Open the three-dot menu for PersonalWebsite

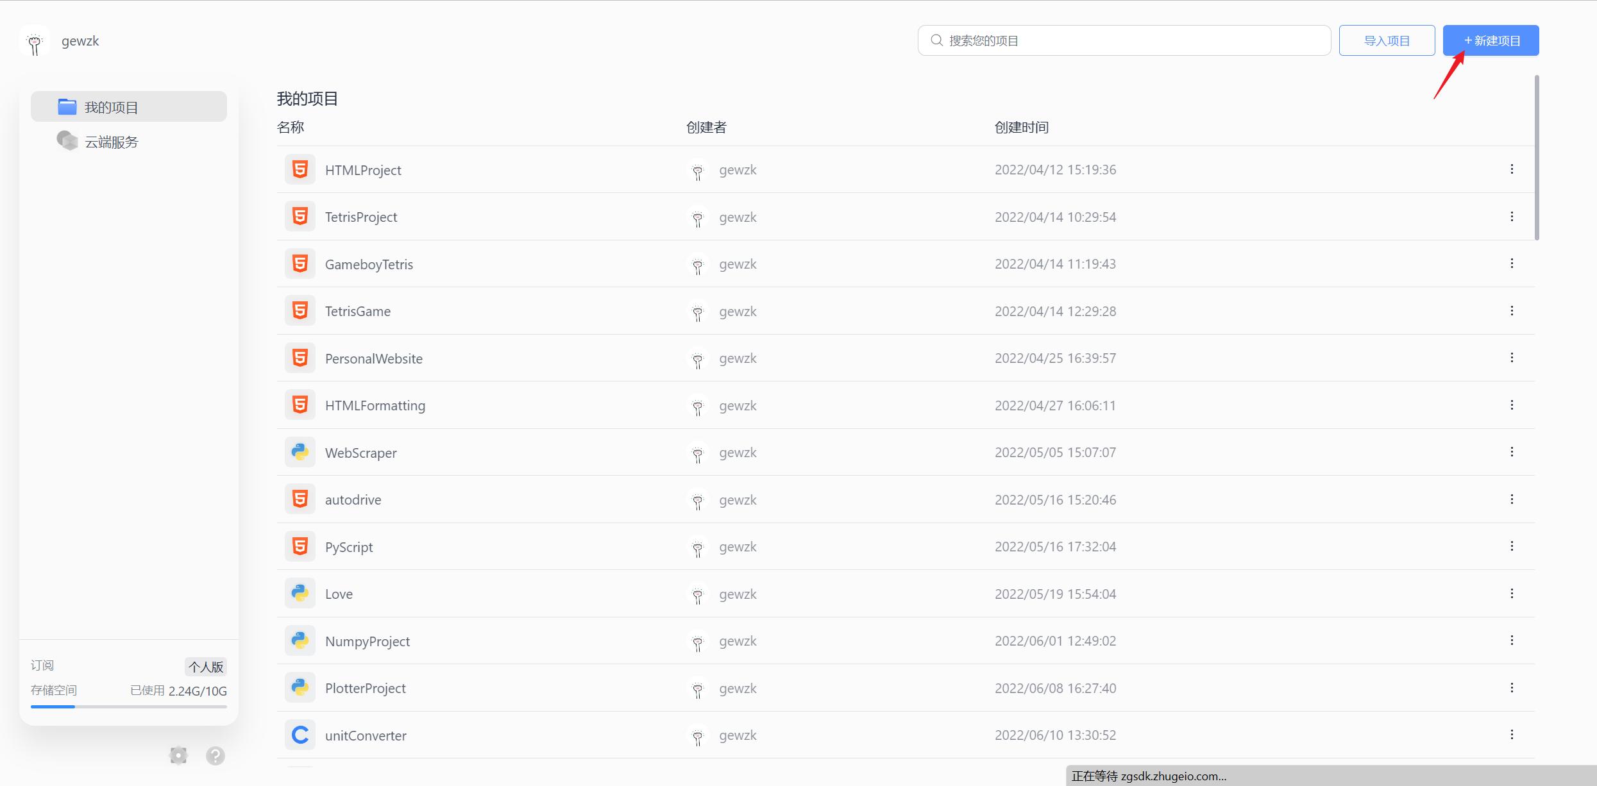coord(1512,358)
